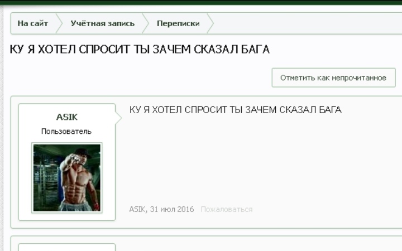Click the 'На сайт' breadcrumb link
Viewport: 402px width, 251px height.
(32, 23)
